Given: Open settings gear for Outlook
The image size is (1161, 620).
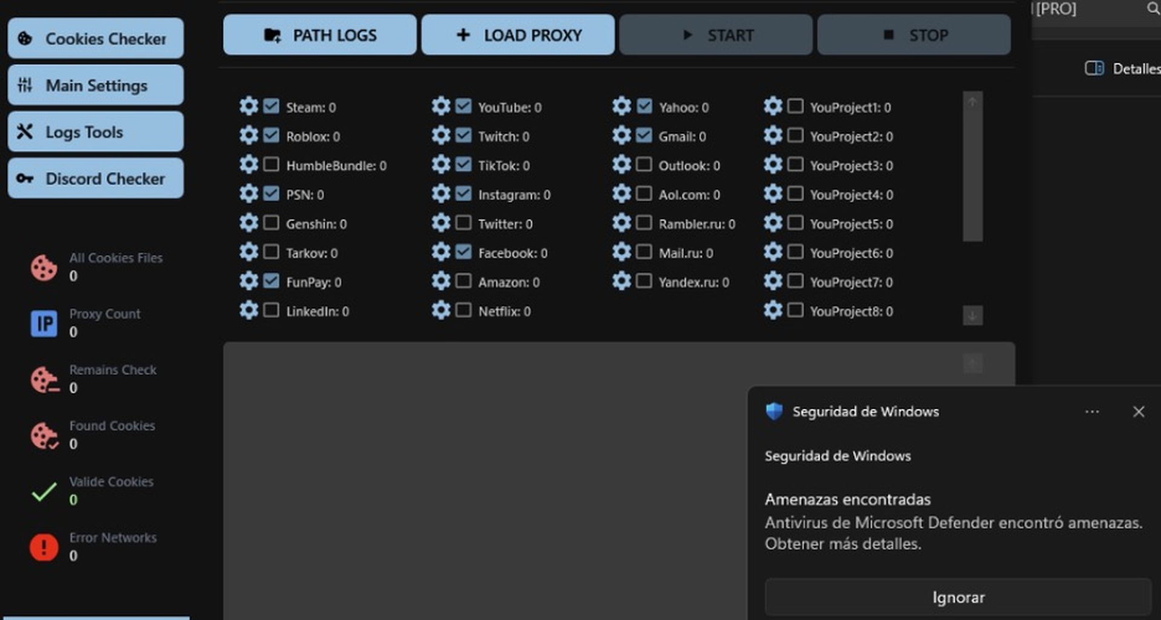Looking at the screenshot, I should pyautogui.click(x=622, y=164).
